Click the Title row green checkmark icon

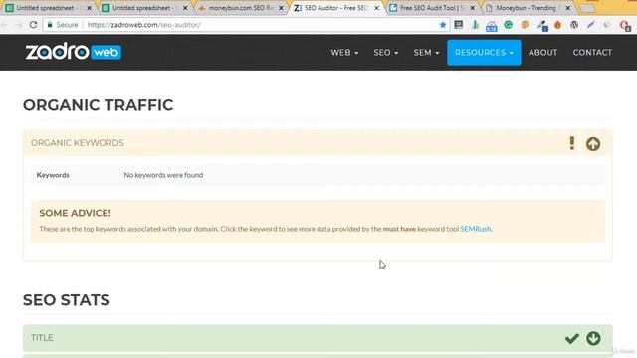point(572,338)
